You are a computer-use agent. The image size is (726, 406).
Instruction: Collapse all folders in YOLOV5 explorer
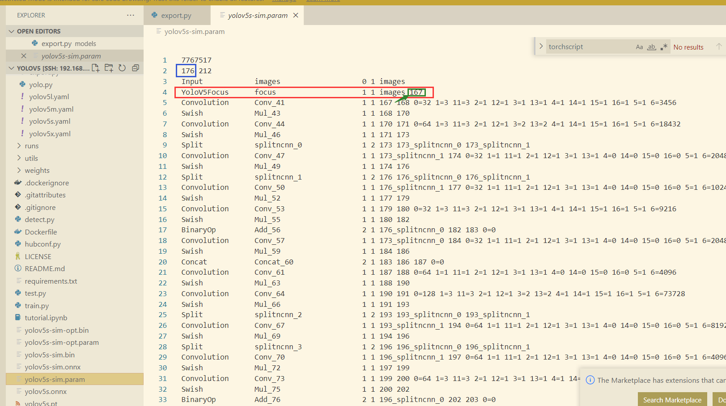pyautogui.click(x=136, y=68)
